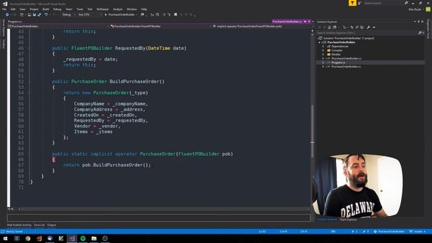Open the Any CPU platform dropdown
The image size is (432, 243).
[x=90, y=15]
